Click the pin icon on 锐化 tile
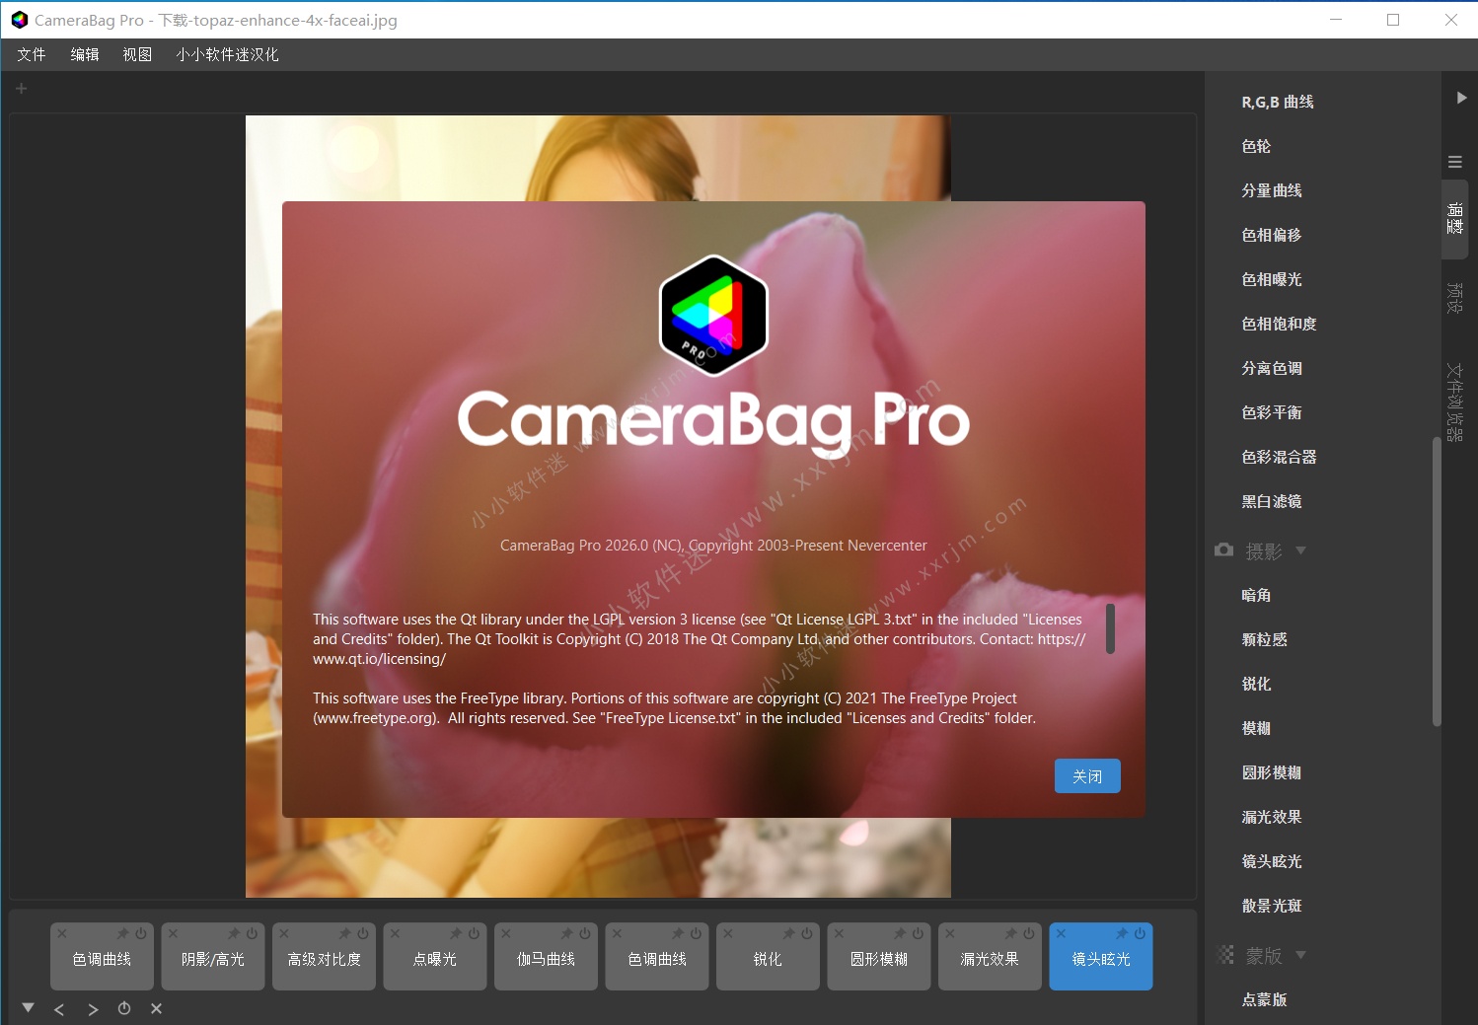Image resolution: width=1478 pixels, height=1025 pixels. (x=789, y=933)
